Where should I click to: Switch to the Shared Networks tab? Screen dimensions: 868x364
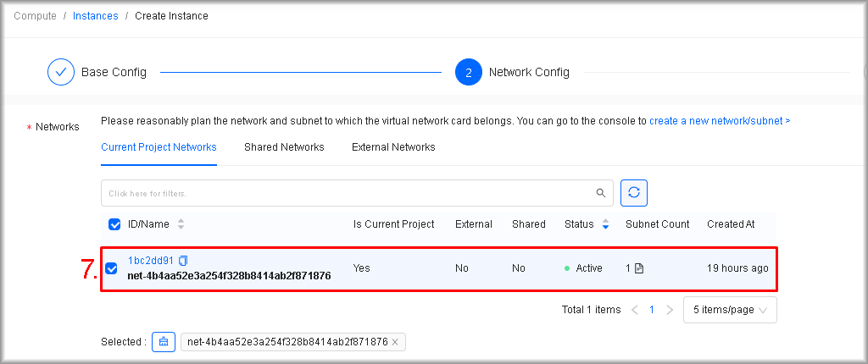point(284,147)
